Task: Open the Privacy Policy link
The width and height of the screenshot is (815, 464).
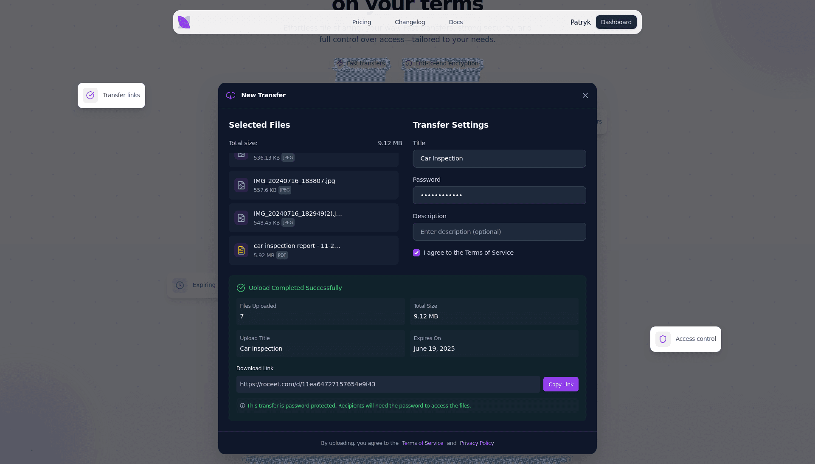Action: (x=477, y=443)
